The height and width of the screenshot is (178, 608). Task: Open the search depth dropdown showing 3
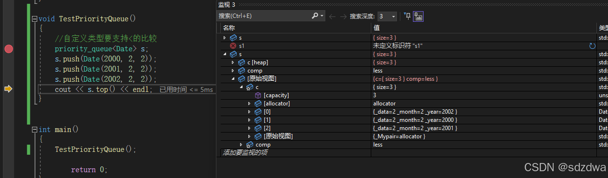tap(387, 16)
